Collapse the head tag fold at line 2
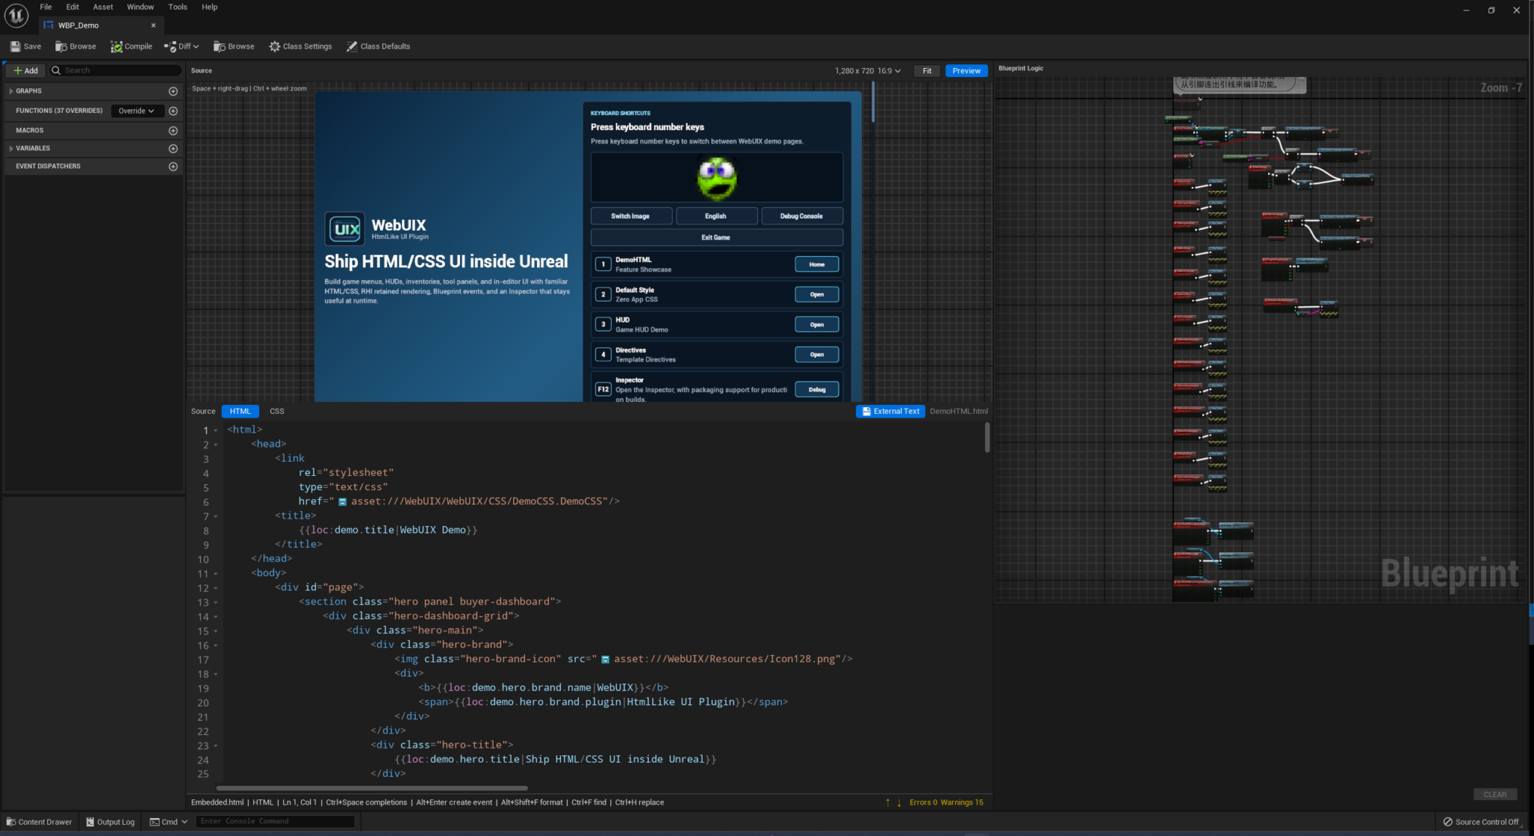Image resolution: width=1534 pixels, height=836 pixels. pos(216,445)
